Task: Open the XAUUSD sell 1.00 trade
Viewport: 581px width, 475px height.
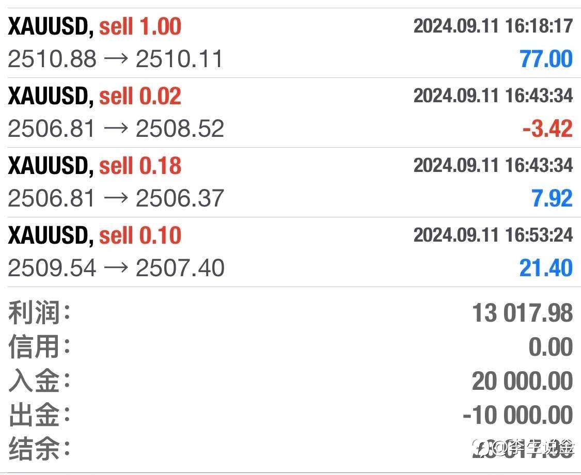Action: (95, 26)
